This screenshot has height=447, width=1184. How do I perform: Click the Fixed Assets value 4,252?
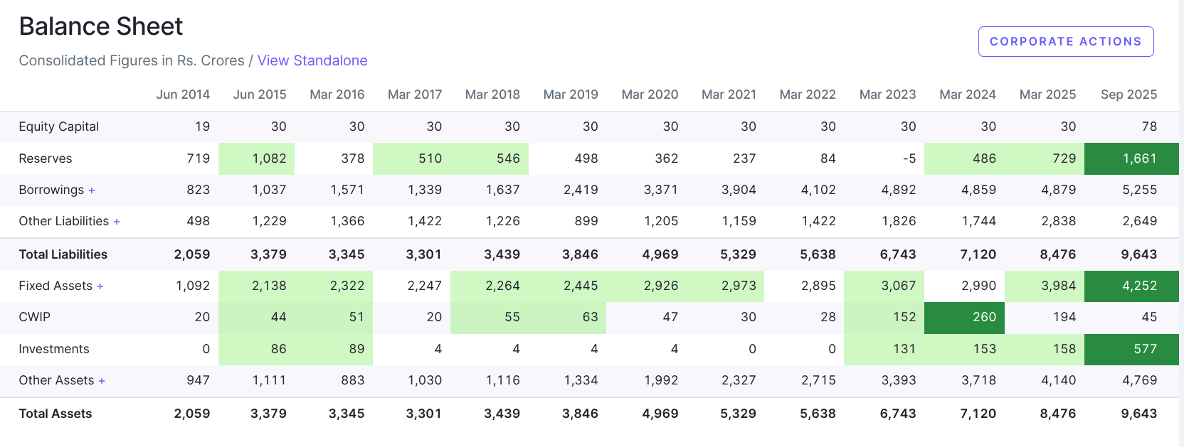1139,286
